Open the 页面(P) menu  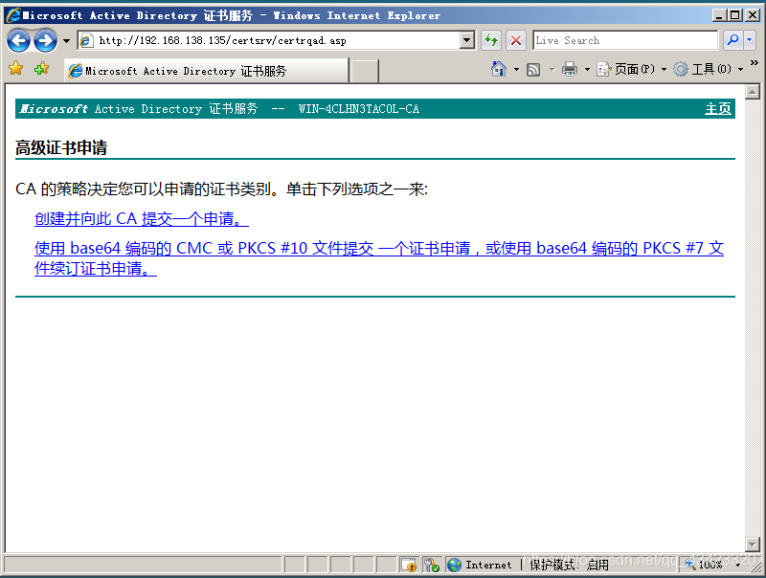click(x=631, y=69)
